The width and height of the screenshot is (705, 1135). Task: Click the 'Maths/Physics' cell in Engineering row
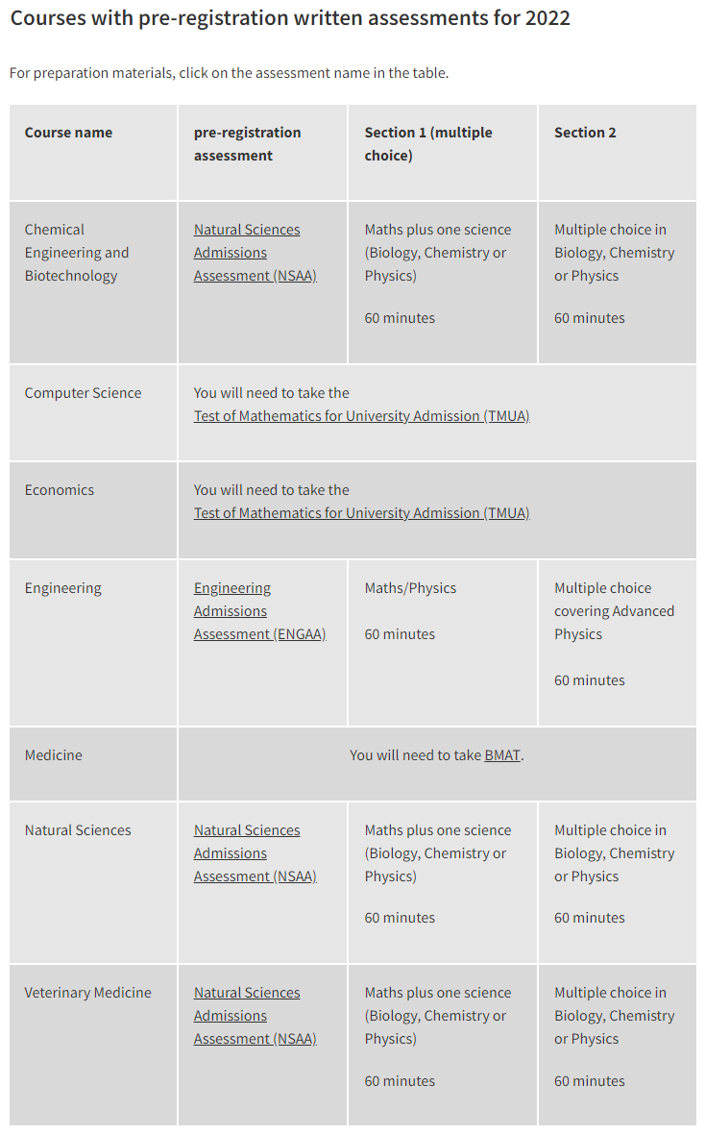(x=443, y=643)
